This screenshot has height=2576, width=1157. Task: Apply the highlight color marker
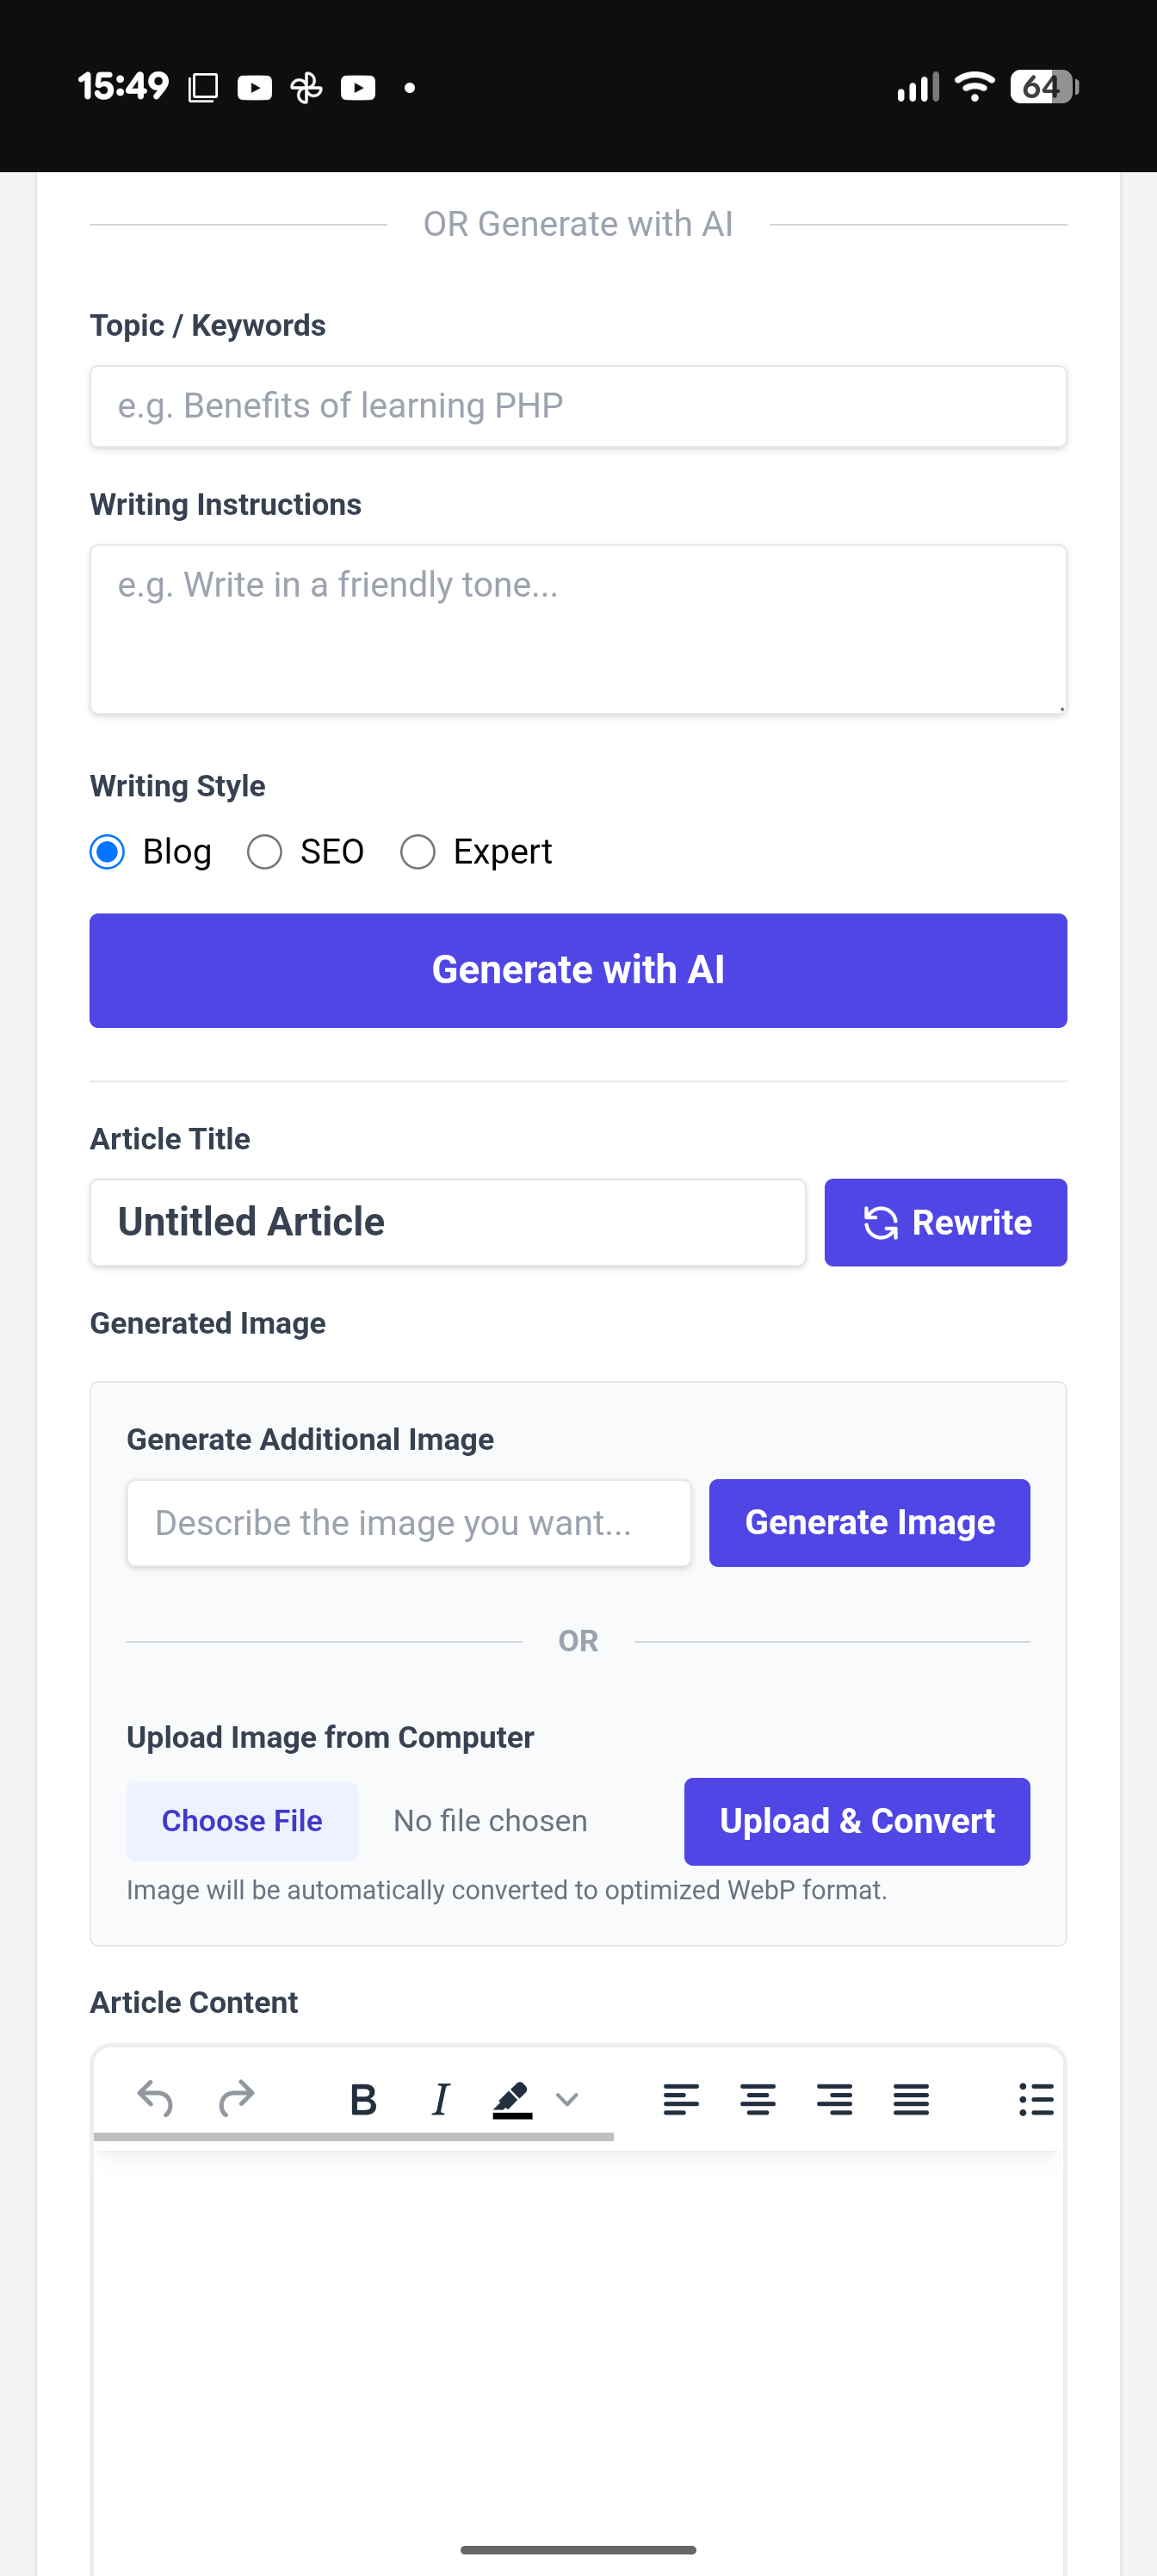coord(512,2099)
